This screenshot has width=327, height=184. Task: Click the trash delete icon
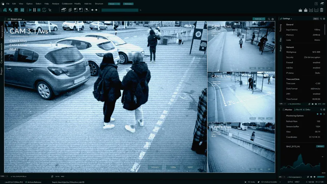tap(322, 10)
